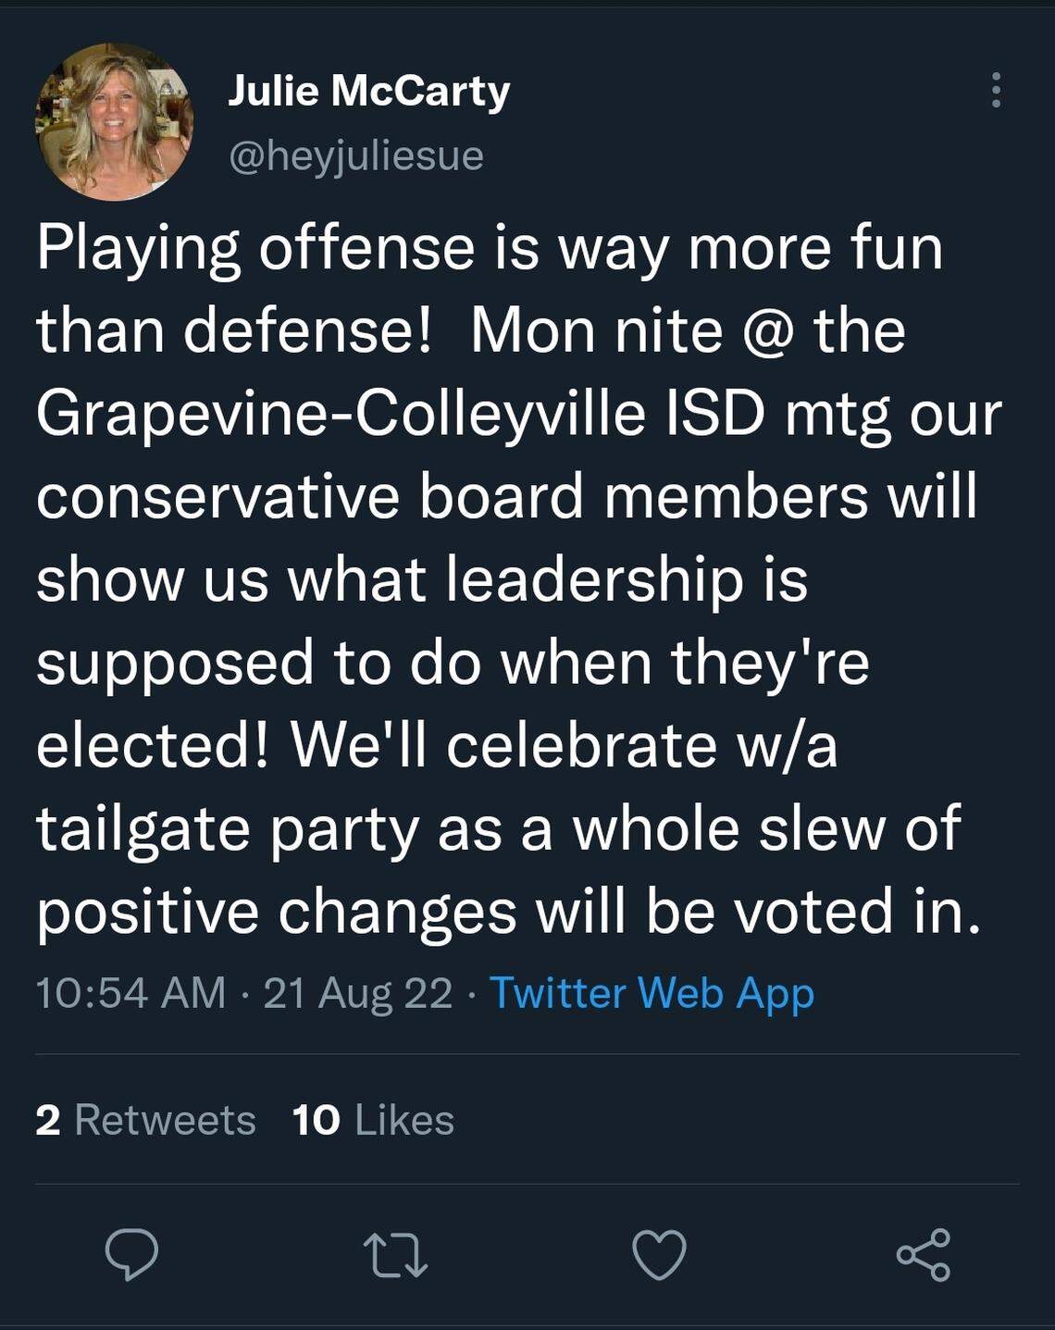Like the tweet with the heart icon
The height and width of the screenshot is (1330, 1055).
[x=659, y=1255]
